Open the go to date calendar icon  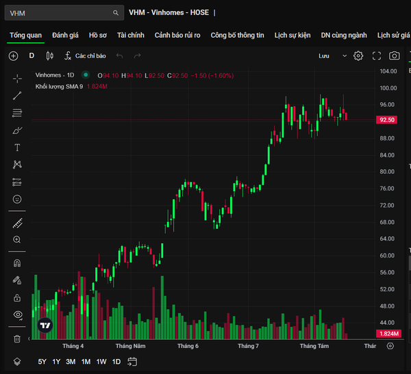pos(132,362)
